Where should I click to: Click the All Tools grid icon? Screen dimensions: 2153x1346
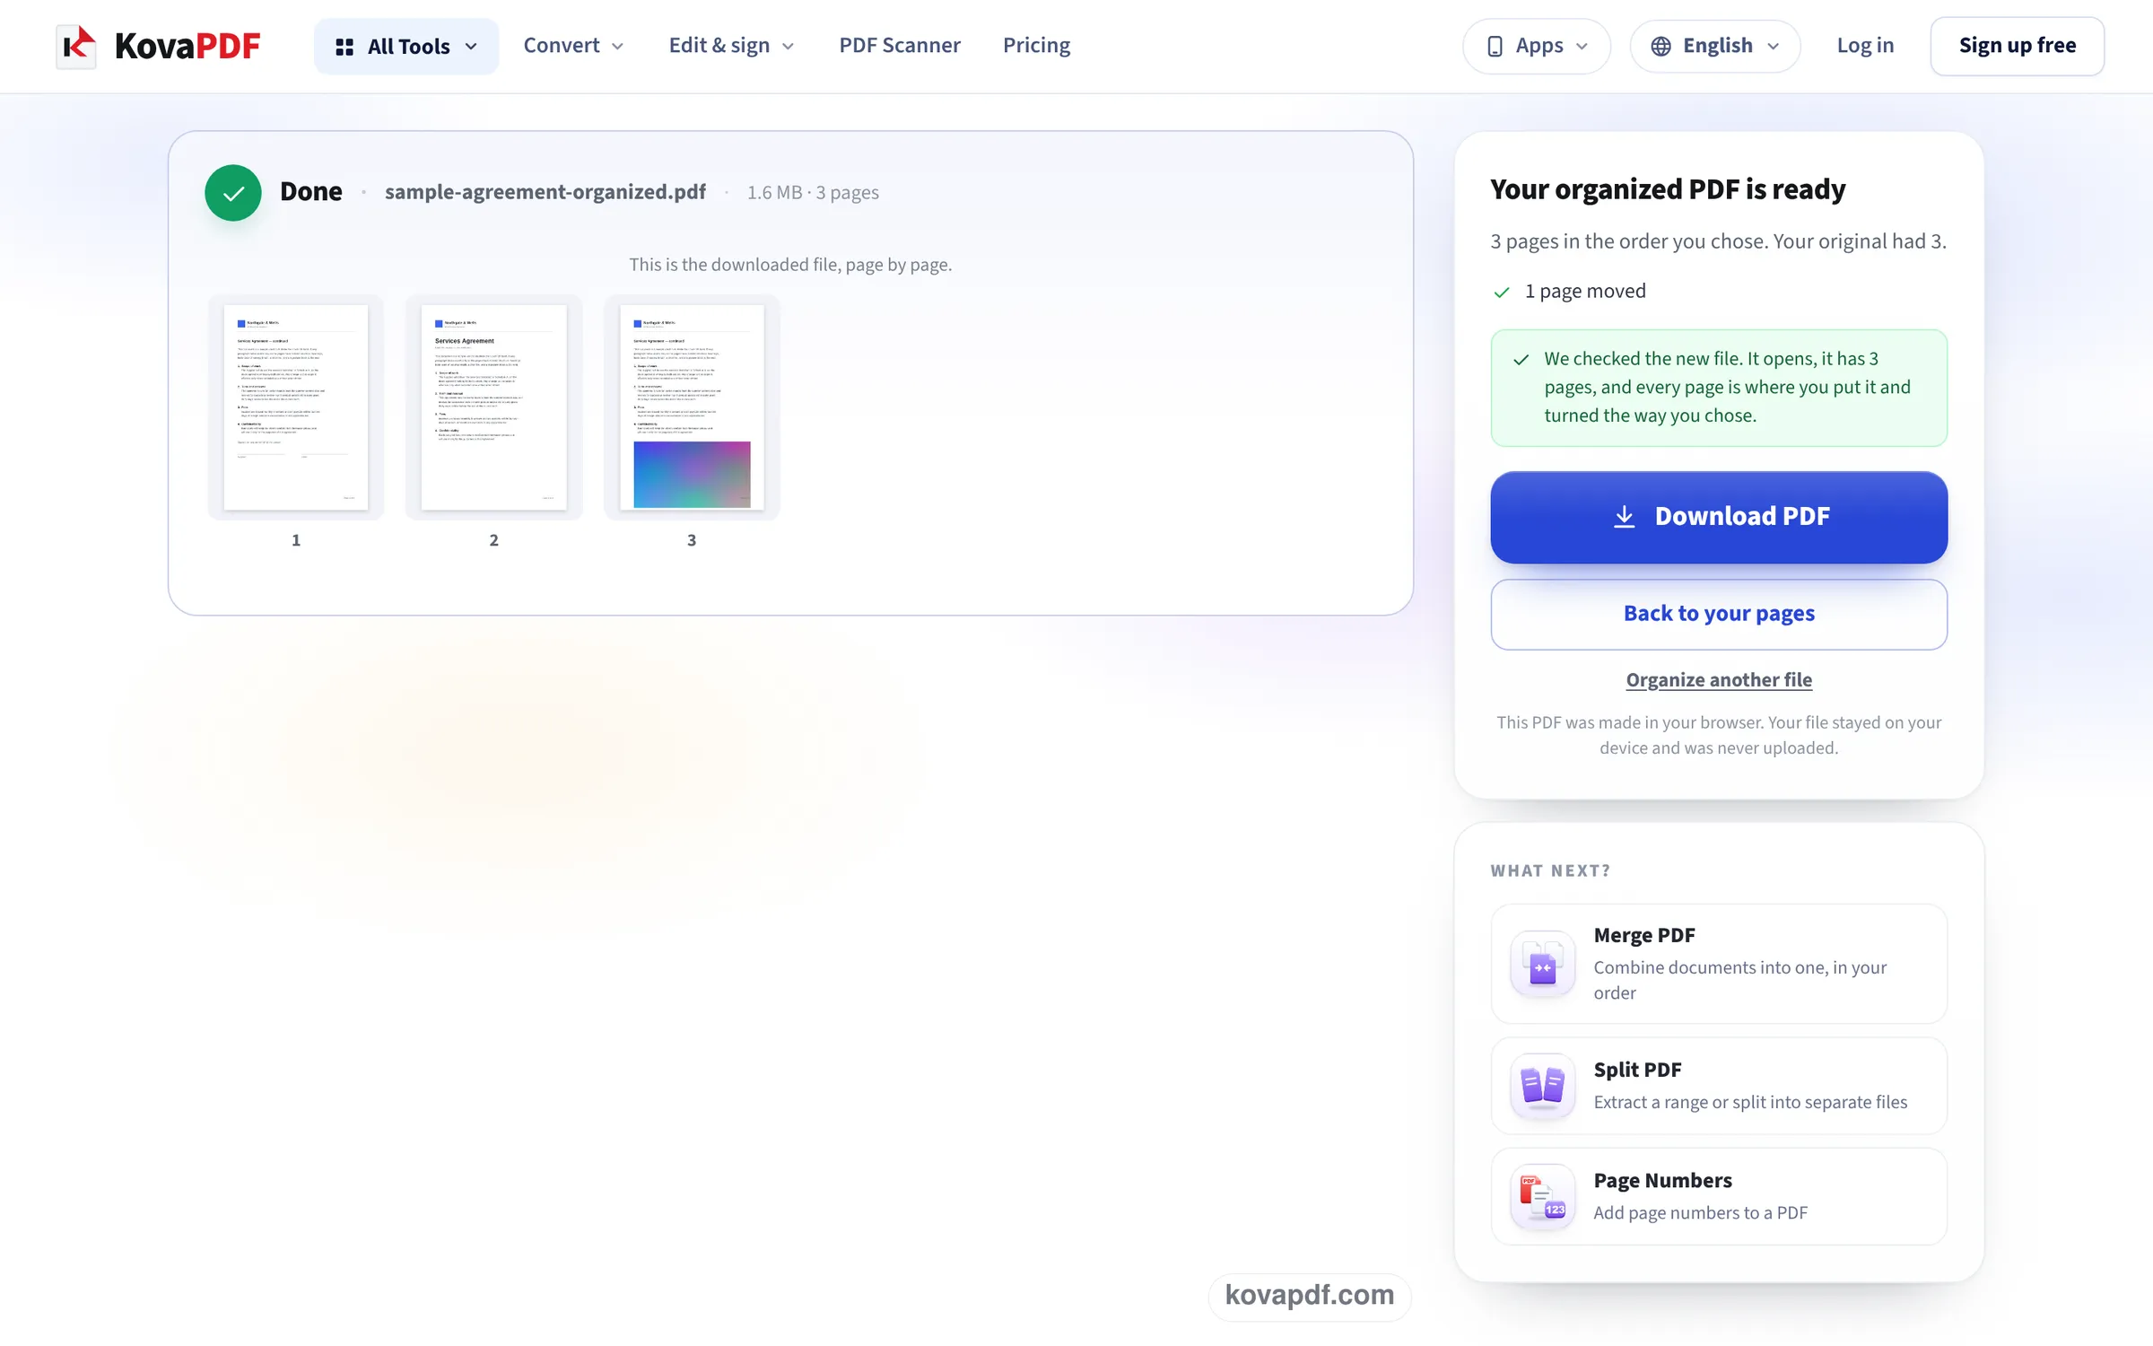[344, 47]
